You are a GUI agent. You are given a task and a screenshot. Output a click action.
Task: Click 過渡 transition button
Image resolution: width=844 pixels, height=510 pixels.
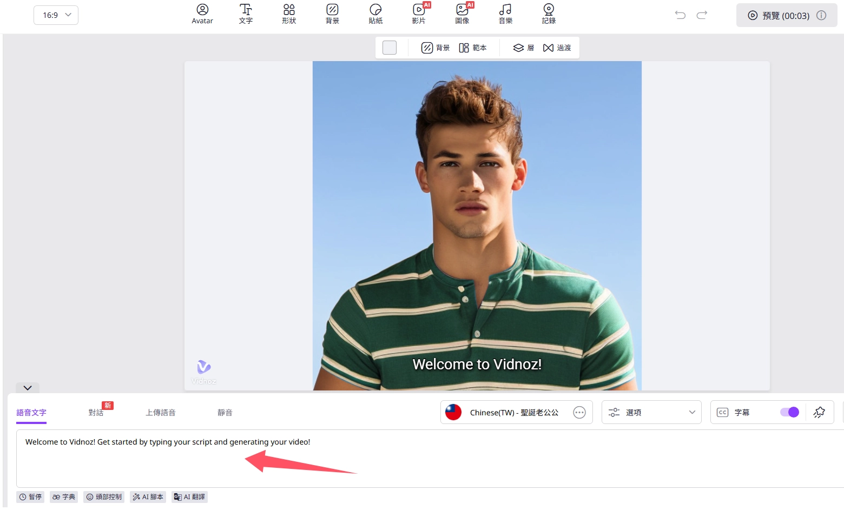pyautogui.click(x=557, y=48)
